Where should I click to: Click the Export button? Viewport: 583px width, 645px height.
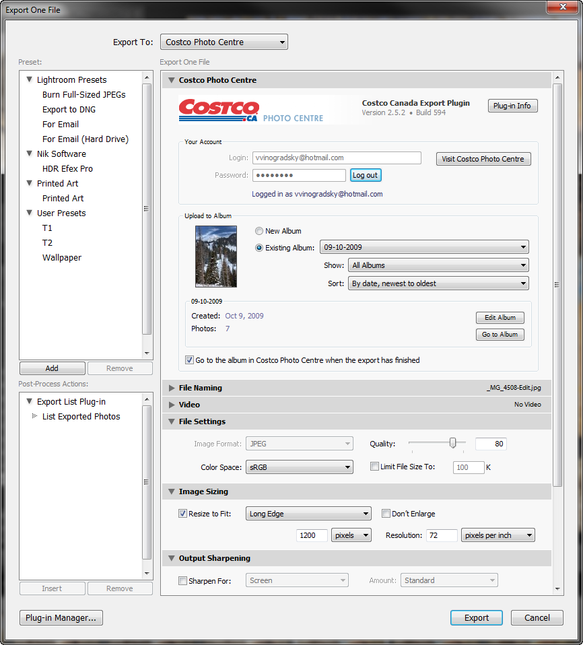pos(477,618)
